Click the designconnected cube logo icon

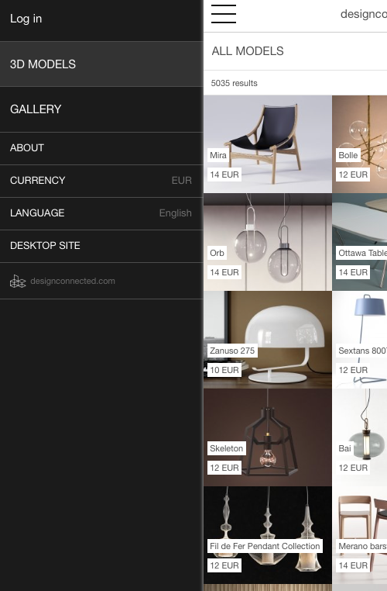[18, 282]
